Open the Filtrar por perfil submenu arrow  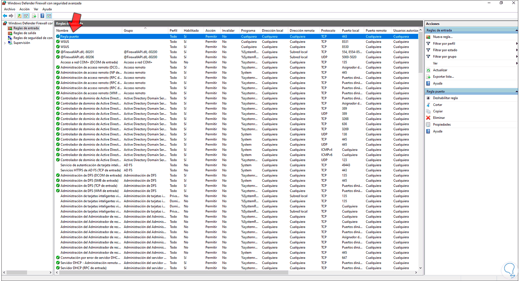point(517,43)
